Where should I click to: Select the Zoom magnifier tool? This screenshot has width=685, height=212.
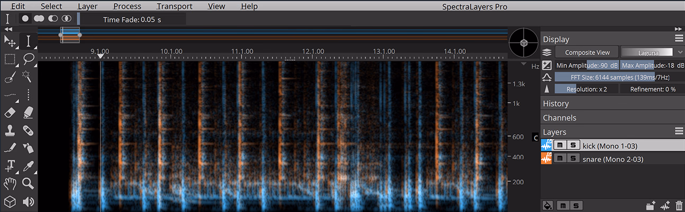(28, 183)
